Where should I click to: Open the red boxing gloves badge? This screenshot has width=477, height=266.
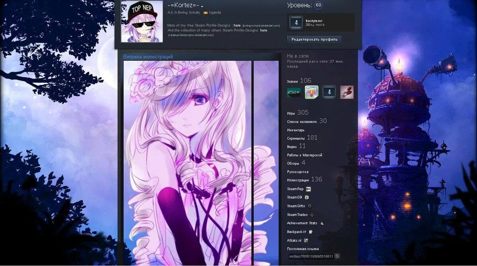347,92
